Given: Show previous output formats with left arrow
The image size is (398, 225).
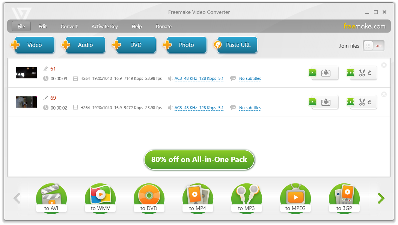Looking at the screenshot, I should pos(17,198).
